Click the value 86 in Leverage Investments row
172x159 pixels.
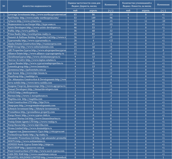click(93, 15)
